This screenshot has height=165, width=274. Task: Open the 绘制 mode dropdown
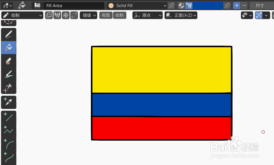pos(22,15)
